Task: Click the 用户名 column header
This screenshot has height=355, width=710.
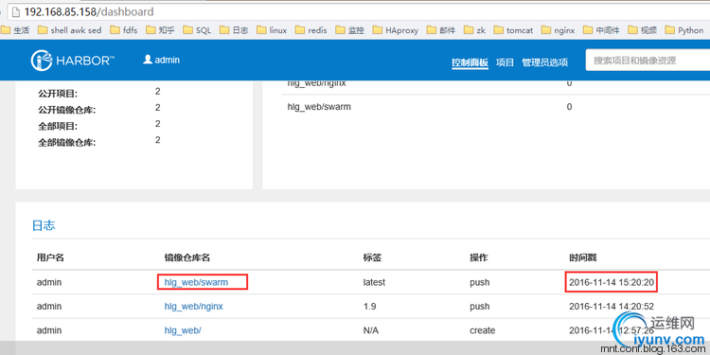Action: coord(50,257)
